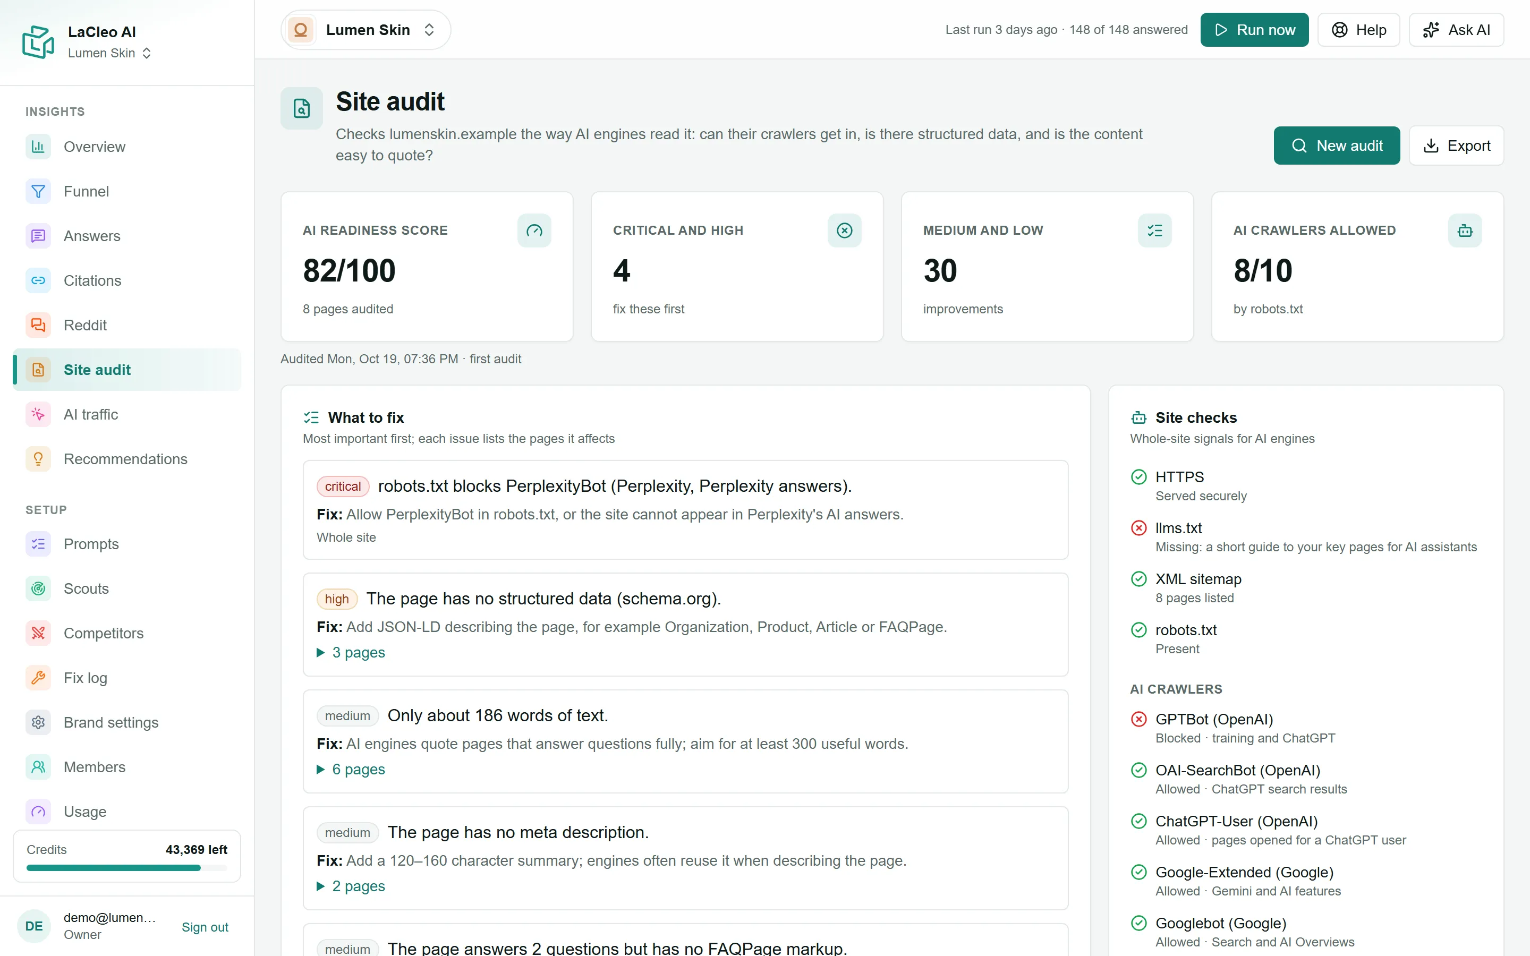Click the credits remaining progress bar

(x=127, y=868)
